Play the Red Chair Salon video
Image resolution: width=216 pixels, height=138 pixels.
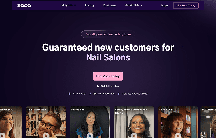(x=46, y=135)
